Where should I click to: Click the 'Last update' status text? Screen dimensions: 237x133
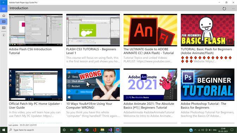coord(23,125)
